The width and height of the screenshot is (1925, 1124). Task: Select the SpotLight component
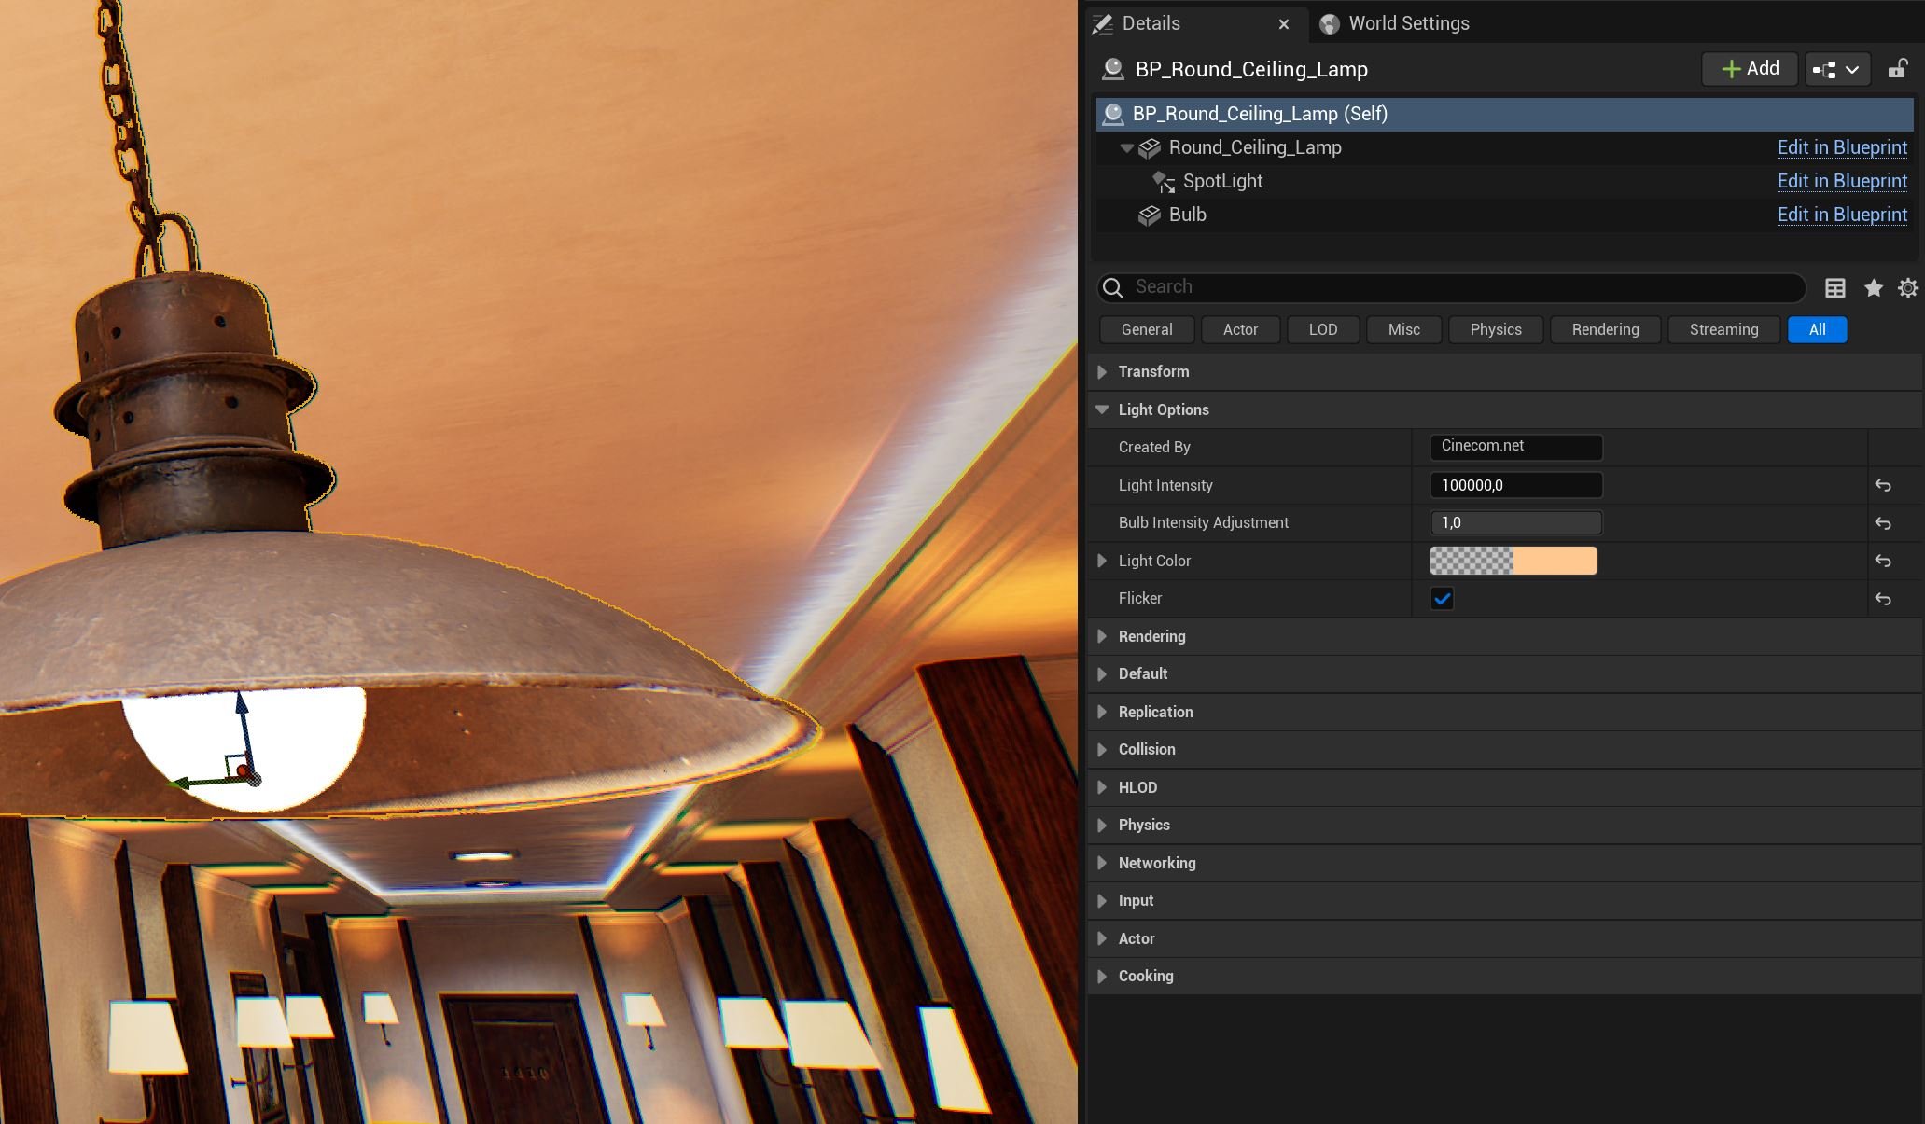1221,181
